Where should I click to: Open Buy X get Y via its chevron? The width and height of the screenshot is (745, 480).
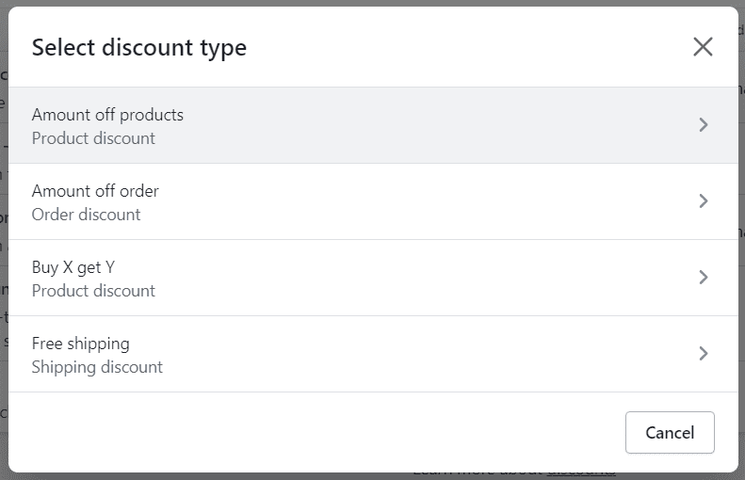coord(704,278)
